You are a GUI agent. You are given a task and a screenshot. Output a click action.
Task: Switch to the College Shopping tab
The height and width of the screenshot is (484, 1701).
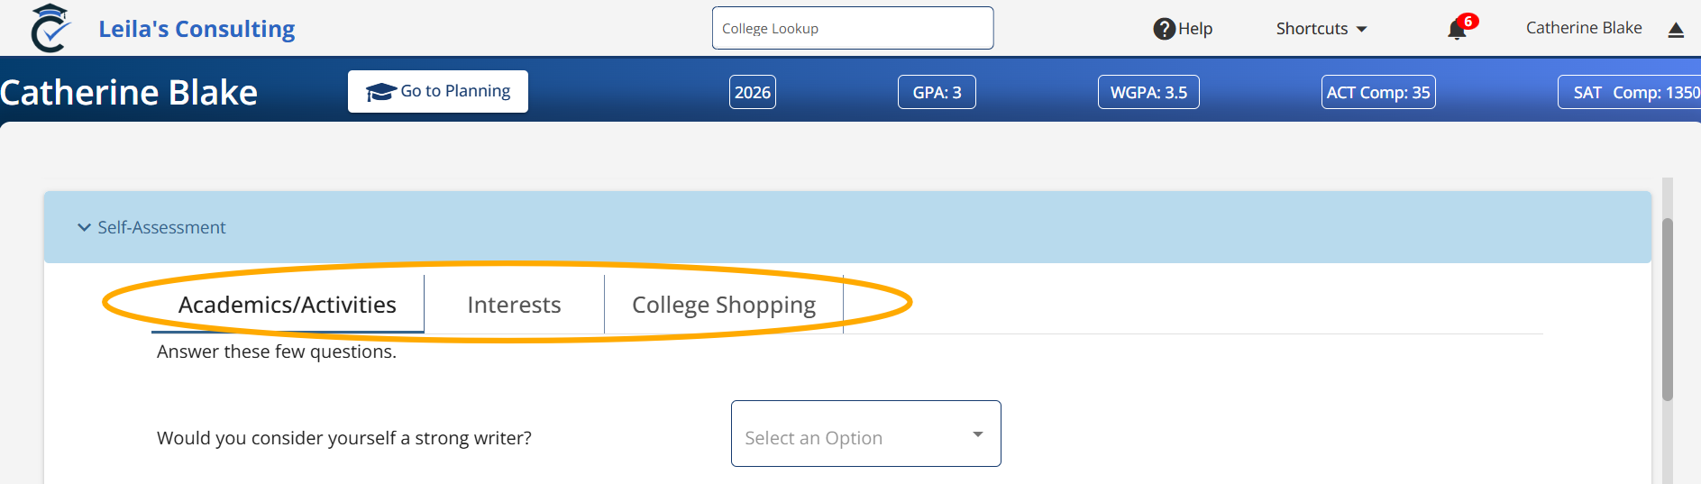tap(723, 305)
